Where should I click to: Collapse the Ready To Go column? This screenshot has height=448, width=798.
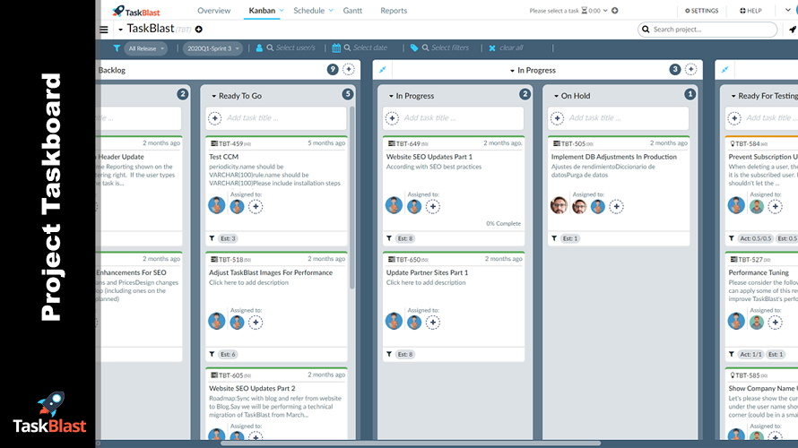[214, 96]
